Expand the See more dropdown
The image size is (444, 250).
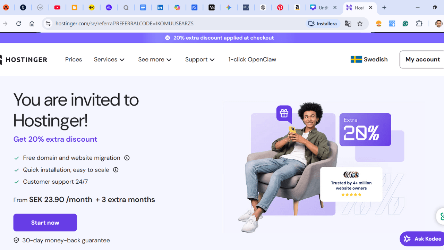click(155, 59)
